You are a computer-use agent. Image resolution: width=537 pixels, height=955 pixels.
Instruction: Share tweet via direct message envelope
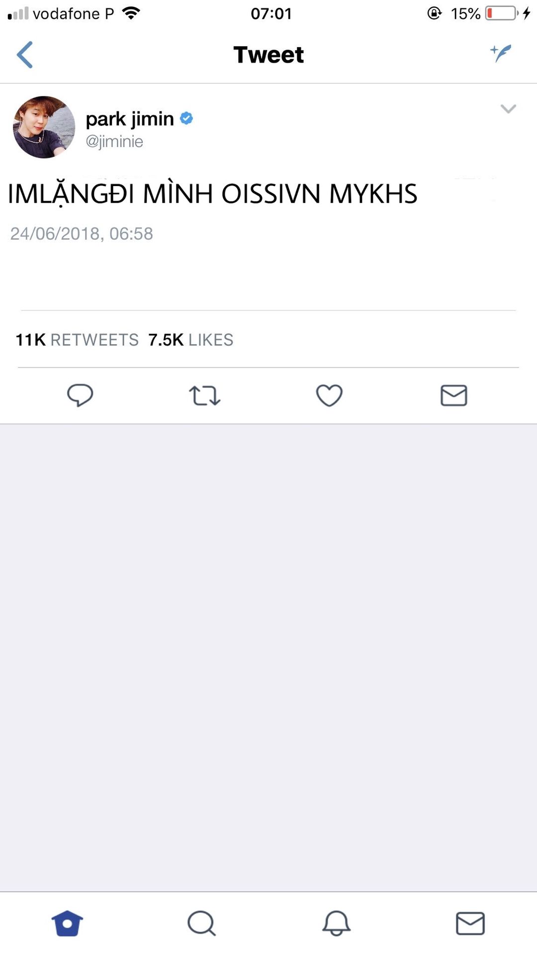[453, 396]
